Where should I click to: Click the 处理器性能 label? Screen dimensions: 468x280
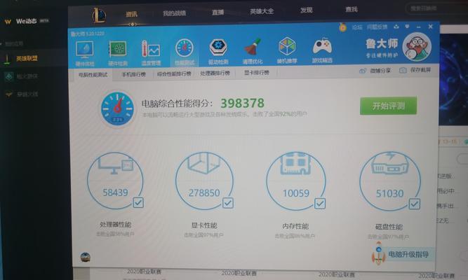[115, 225]
